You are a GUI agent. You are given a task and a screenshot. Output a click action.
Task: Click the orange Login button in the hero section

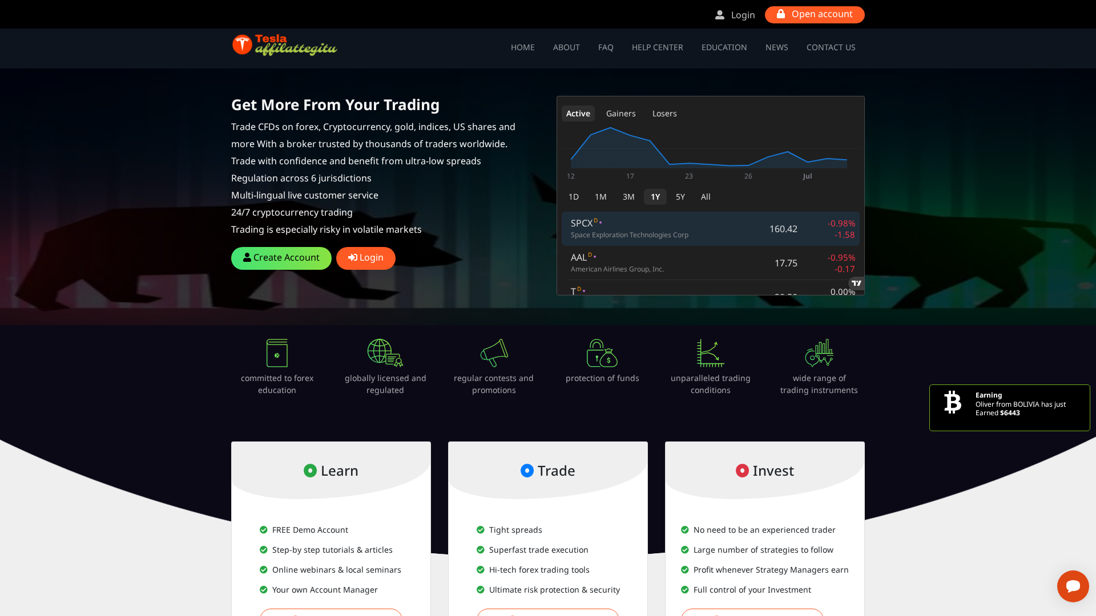(366, 258)
